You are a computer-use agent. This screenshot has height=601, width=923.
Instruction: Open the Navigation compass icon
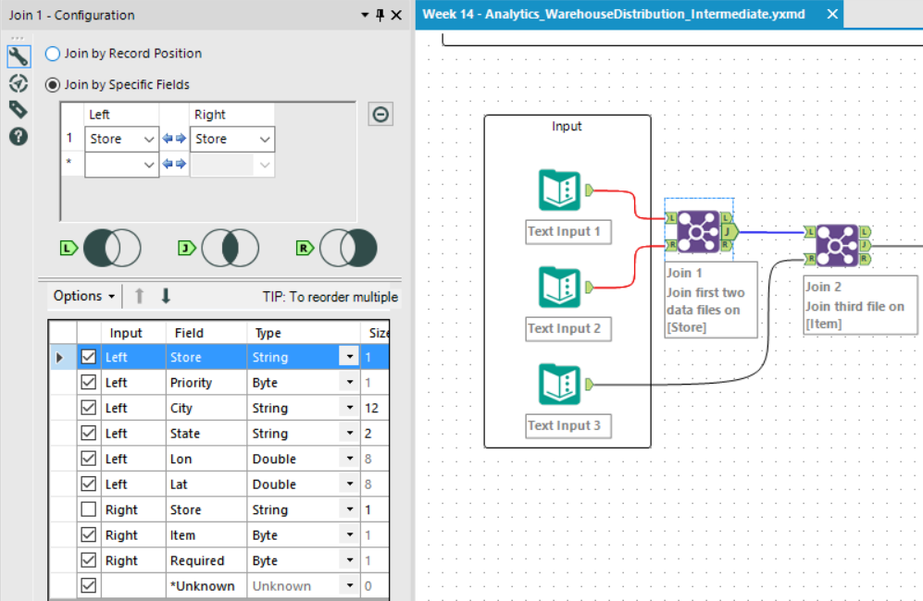18,83
